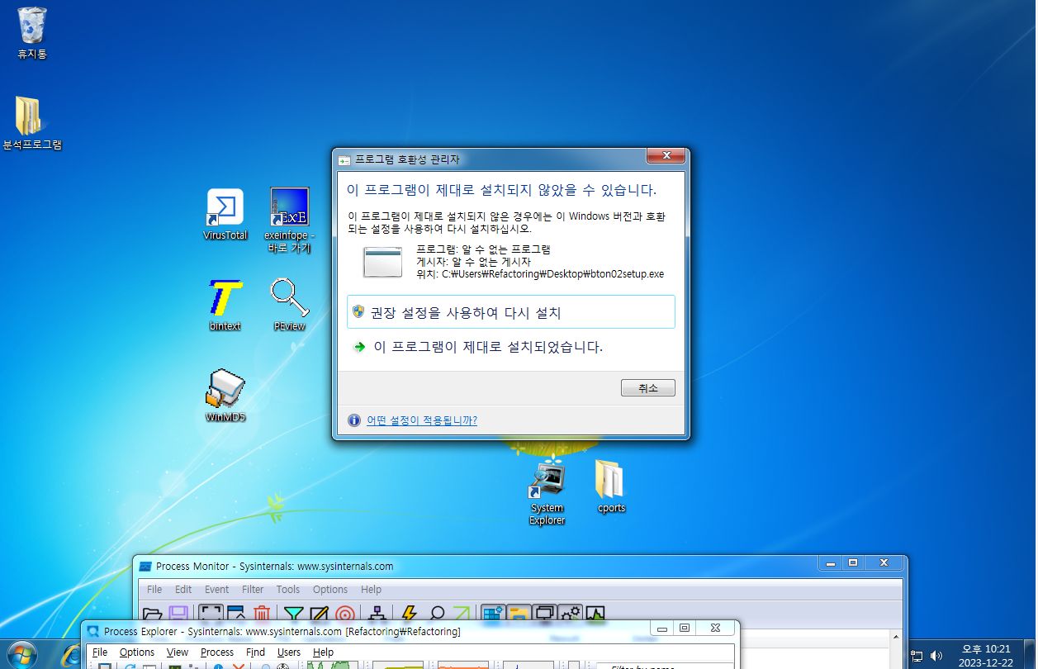Close the 프로그램 호환성 관리자 dialog

[666, 156]
